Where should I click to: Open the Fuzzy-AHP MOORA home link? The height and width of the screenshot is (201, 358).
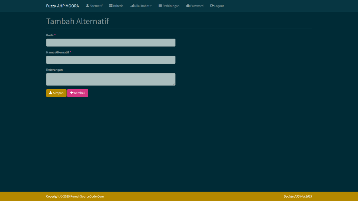pos(62,6)
